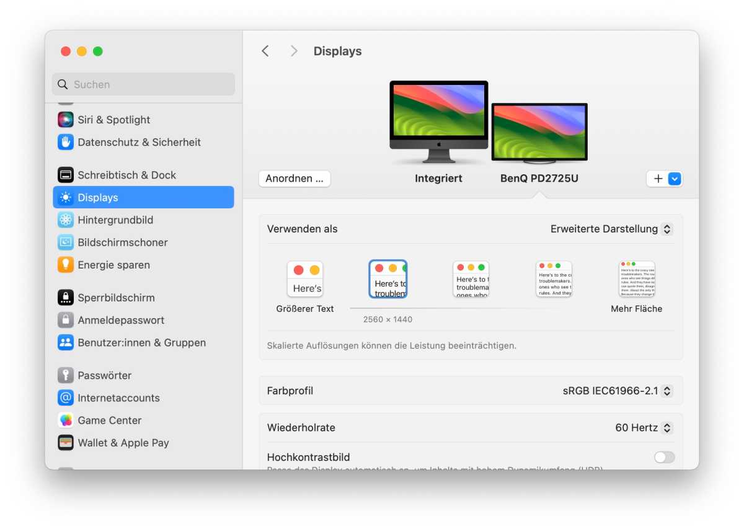This screenshot has width=744, height=529.
Task: Click Game Center colorful icon
Action: tap(66, 420)
